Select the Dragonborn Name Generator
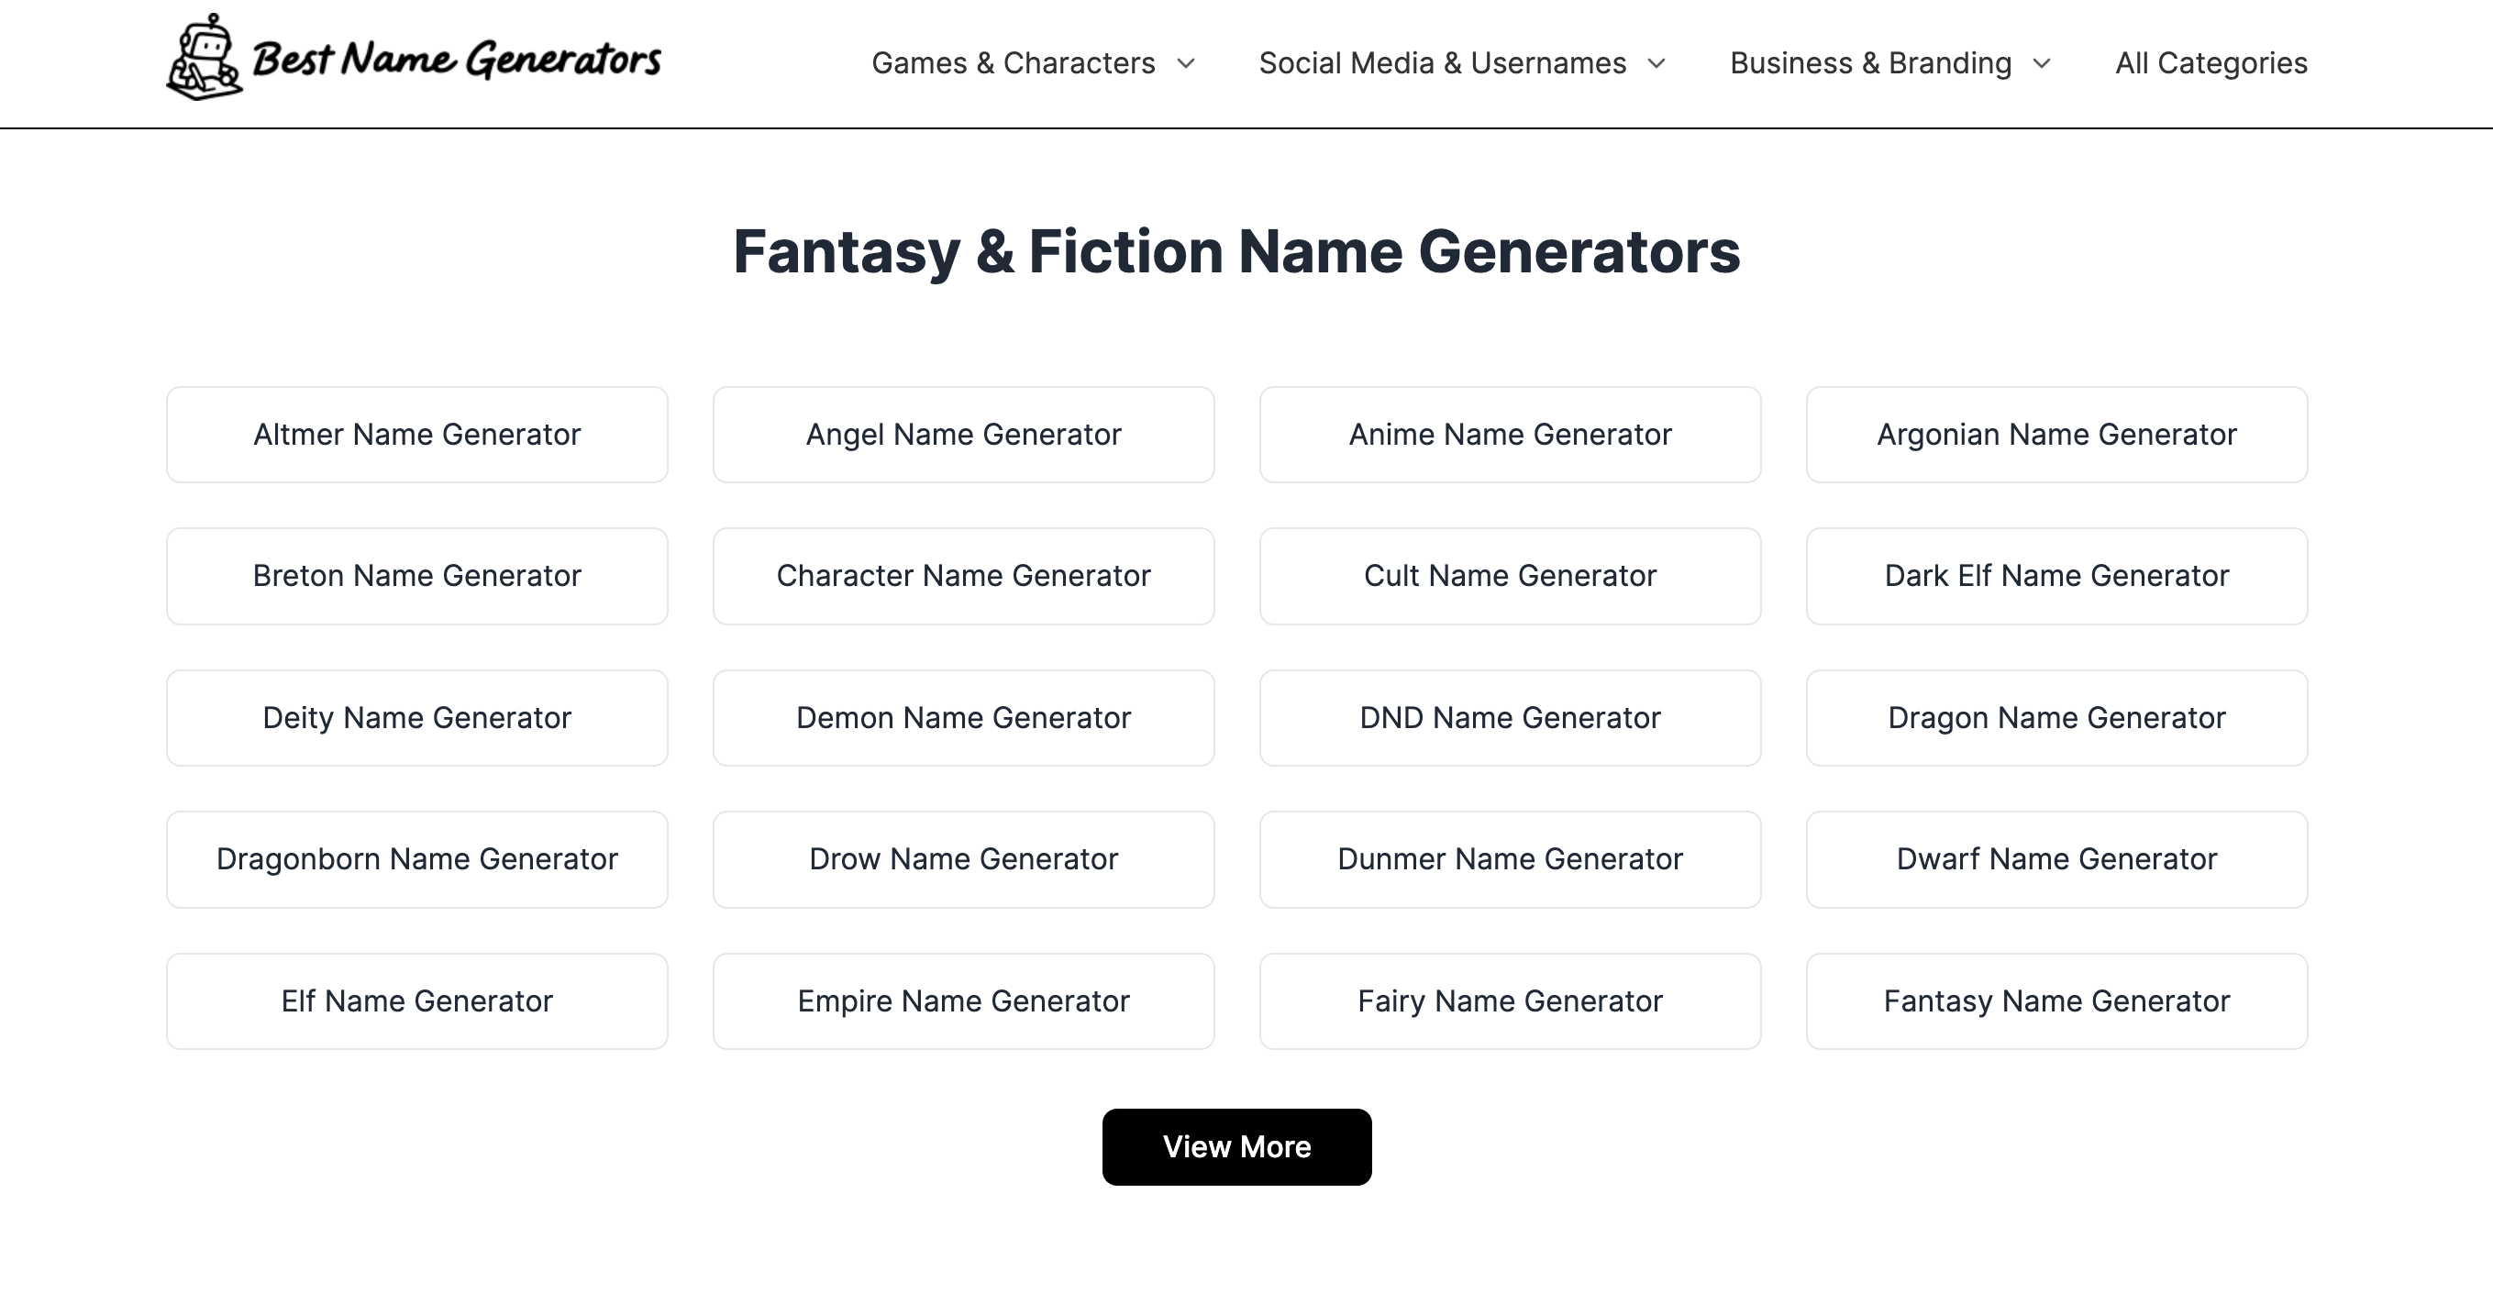Screen dimensions: 2493x1293 pos(416,858)
